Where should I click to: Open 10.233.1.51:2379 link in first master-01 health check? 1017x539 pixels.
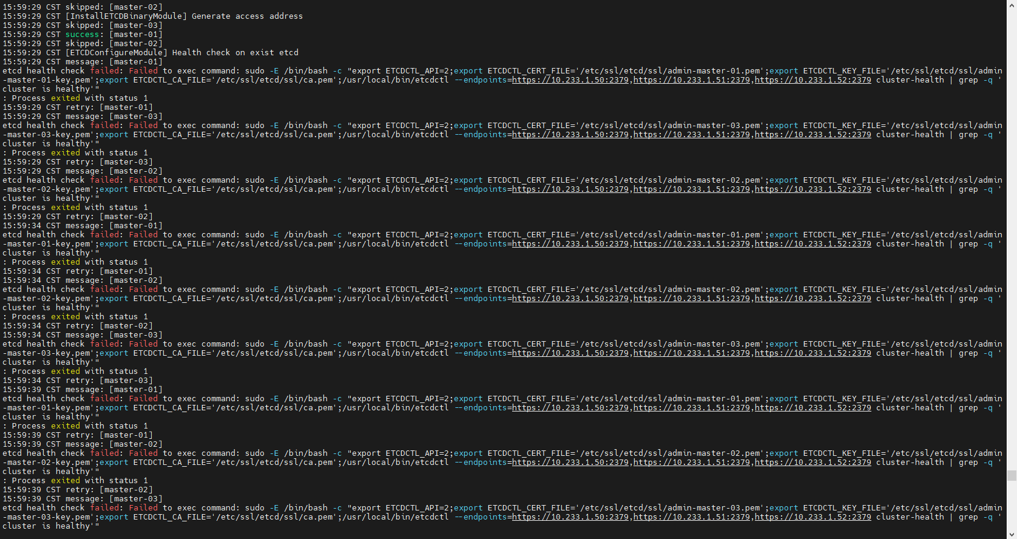[x=691, y=80]
